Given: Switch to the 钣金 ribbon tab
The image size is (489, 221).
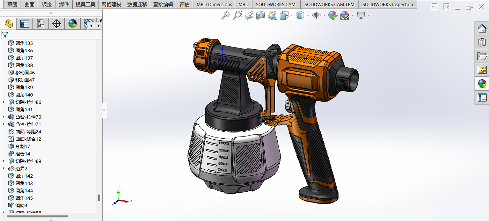Looking at the screenshot, I should (46, 5).
